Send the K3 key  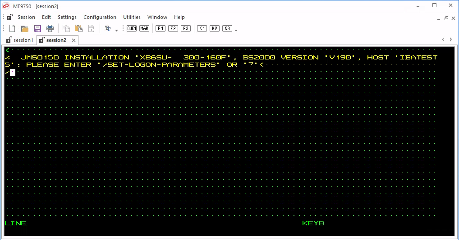(x=227, y=28)
